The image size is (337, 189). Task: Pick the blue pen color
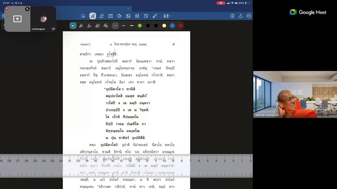pos(172,26)
